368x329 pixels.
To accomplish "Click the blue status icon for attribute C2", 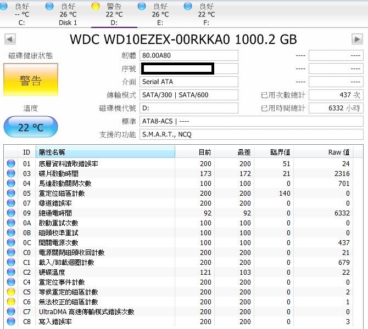I will [11, 272].
